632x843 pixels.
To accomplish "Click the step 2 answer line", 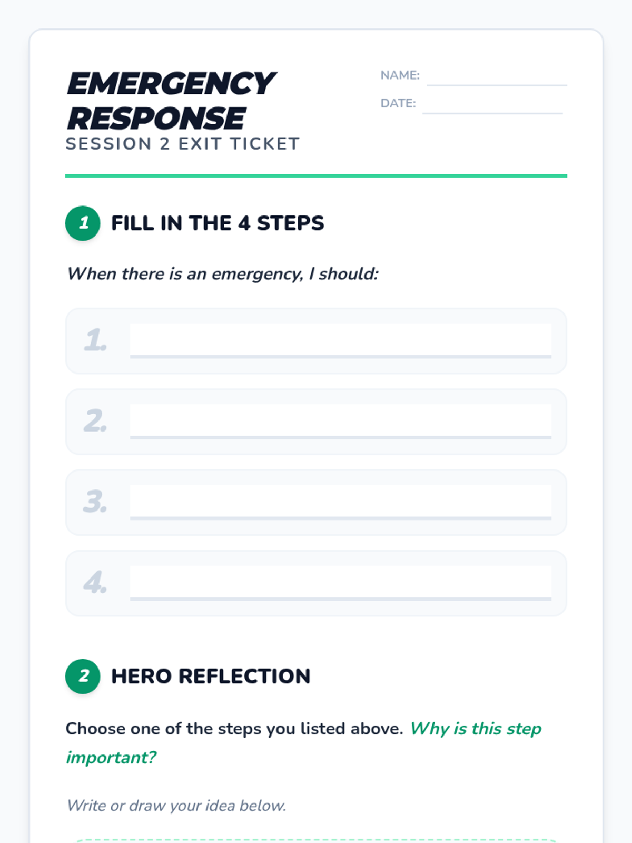I will (x=341, y=421).
